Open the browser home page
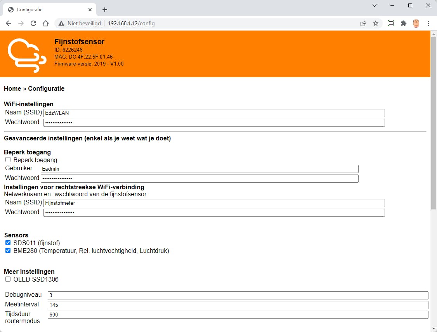 coord(46,23)
